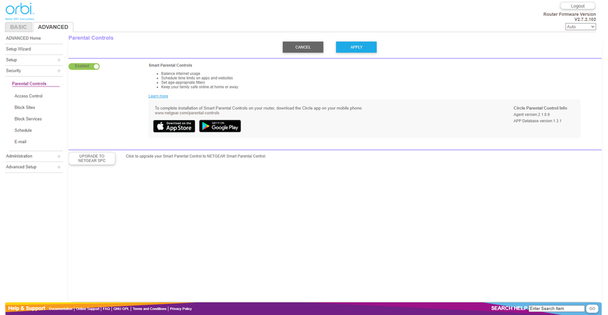This screenshot has height=315, width=608.
Task: Focus the Enter Search Item field
Action: (x=556, y=308)
